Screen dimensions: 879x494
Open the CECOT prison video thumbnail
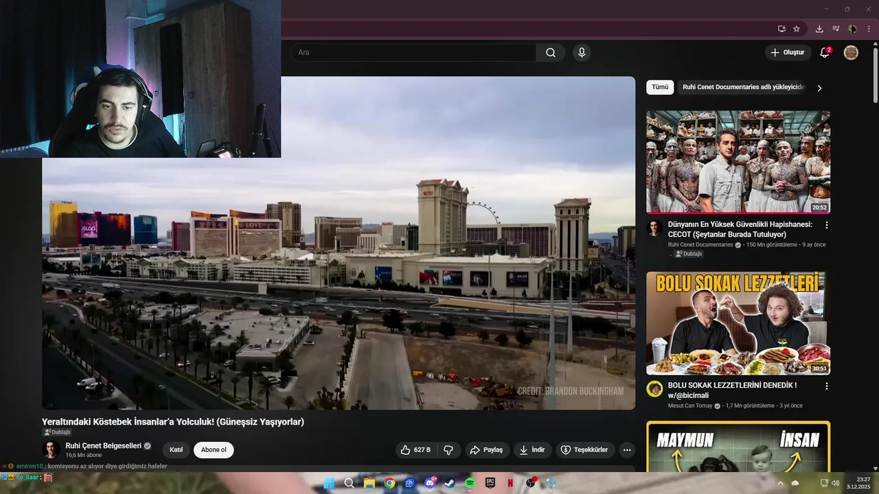738,163
